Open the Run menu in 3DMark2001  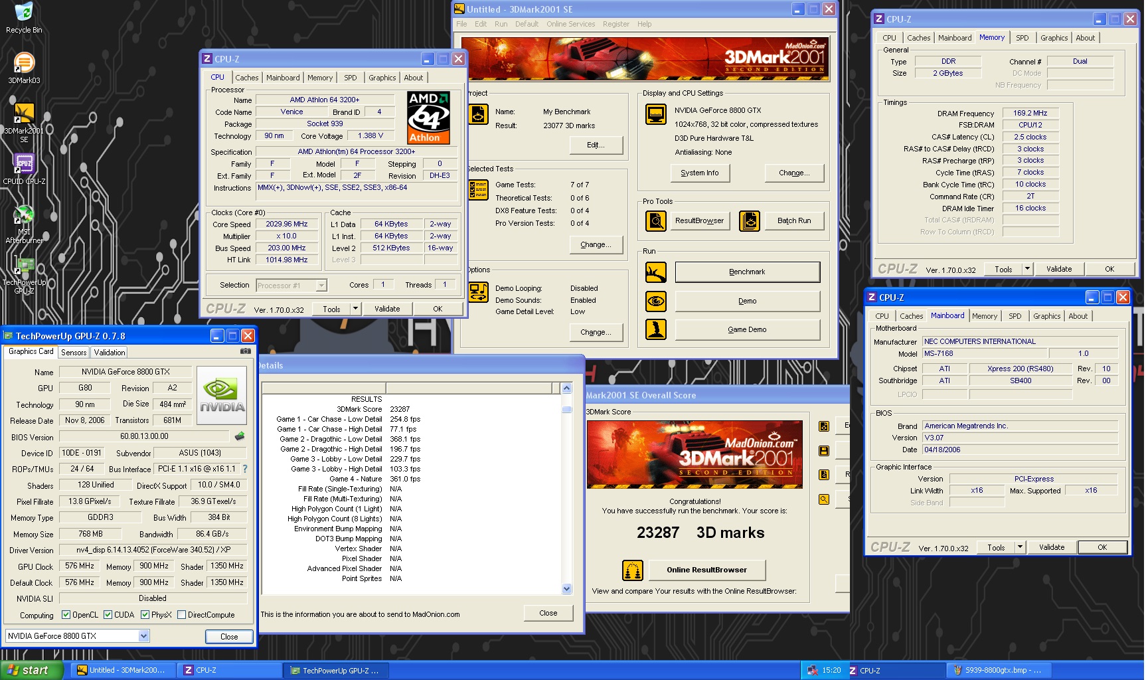tap(501, 24)
